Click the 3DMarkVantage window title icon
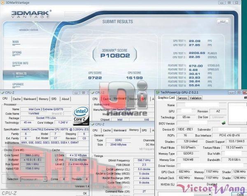This screenshot has height=196, width=247. tap(3, 2)
